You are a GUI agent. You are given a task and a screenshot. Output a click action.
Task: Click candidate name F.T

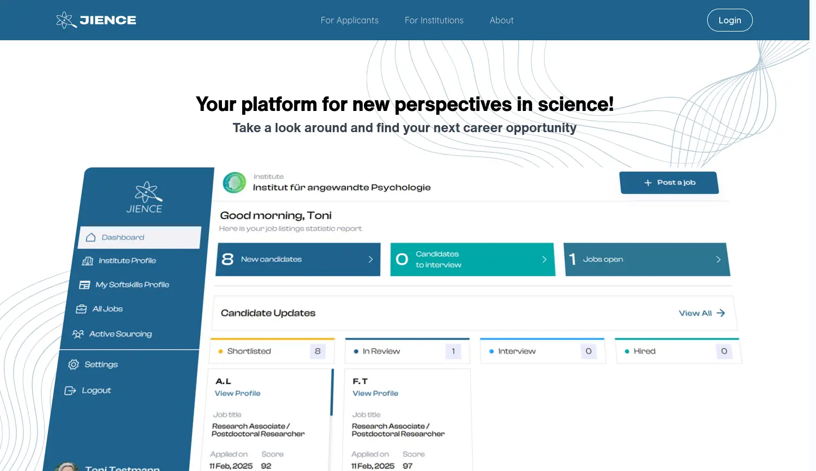click(360, 381)
